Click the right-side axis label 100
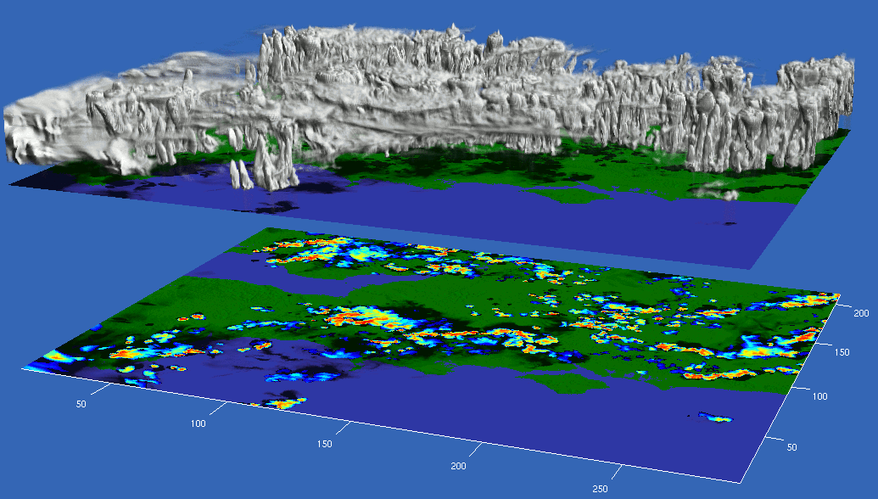878x499 pixels. pyautogui.click(x=819, y=396)
